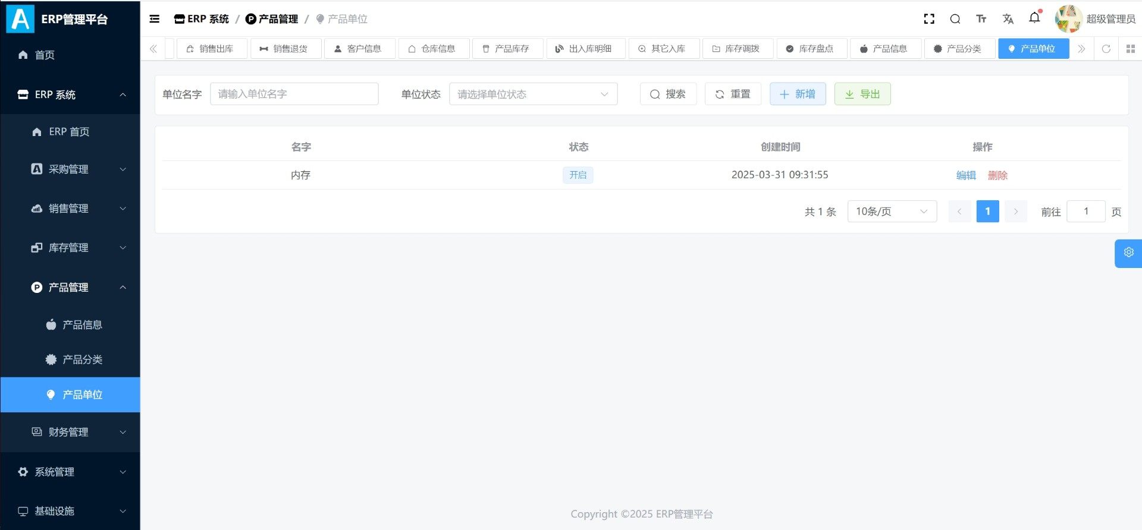Refresh the current tab page icon
The image size is (1142, 530).
click(x=1106, y=49)
